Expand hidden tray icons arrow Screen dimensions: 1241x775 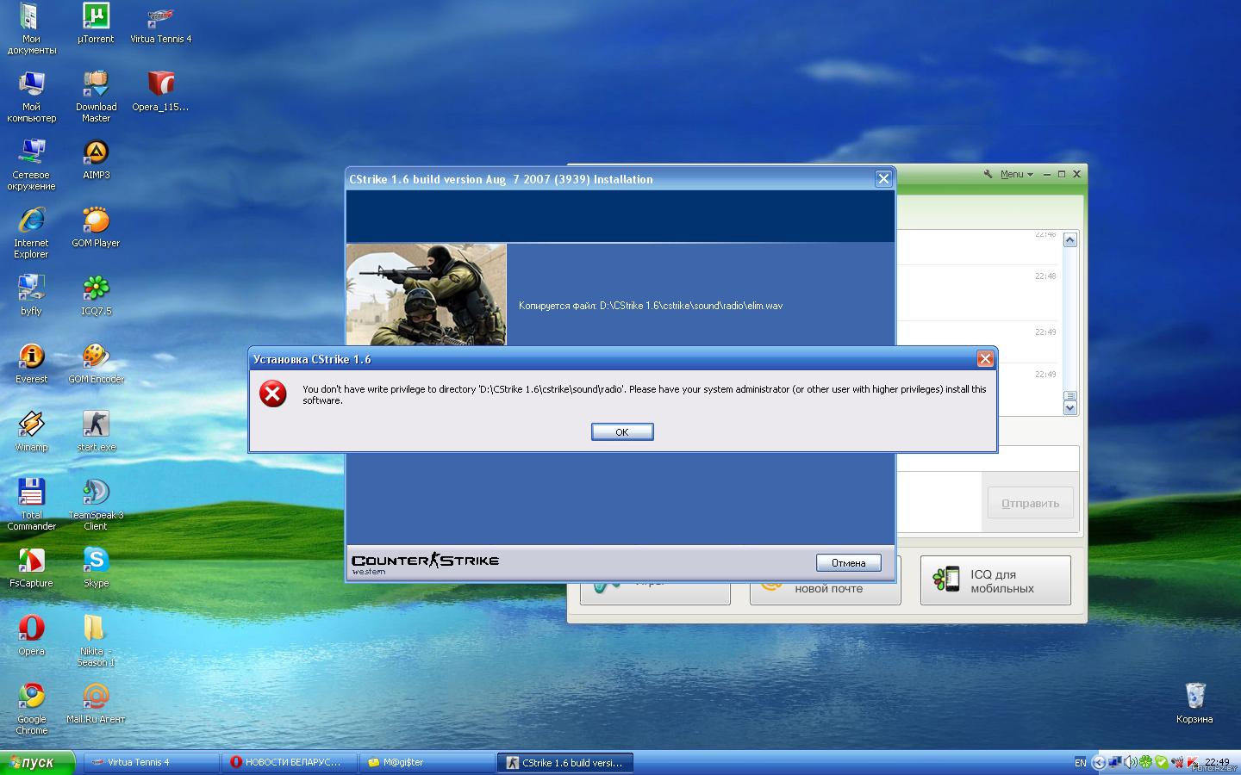point(1099,762)
